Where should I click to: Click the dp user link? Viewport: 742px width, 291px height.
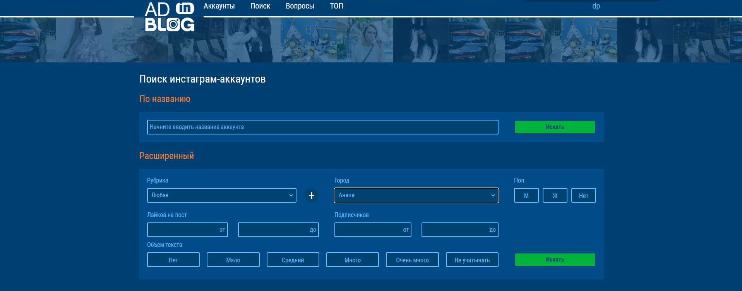596,6
